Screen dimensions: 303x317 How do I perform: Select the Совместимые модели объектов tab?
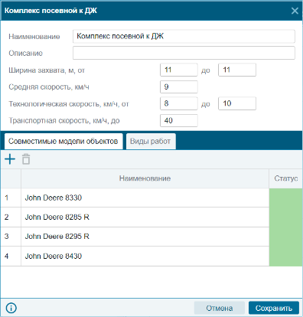(x=64, y=142)
